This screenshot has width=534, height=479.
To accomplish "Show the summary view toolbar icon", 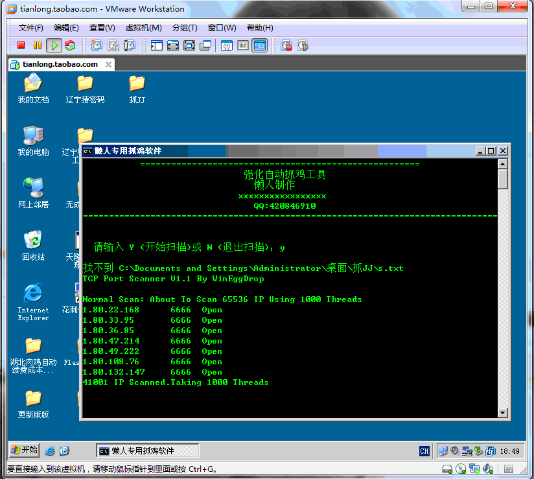I will pos(226,45).
